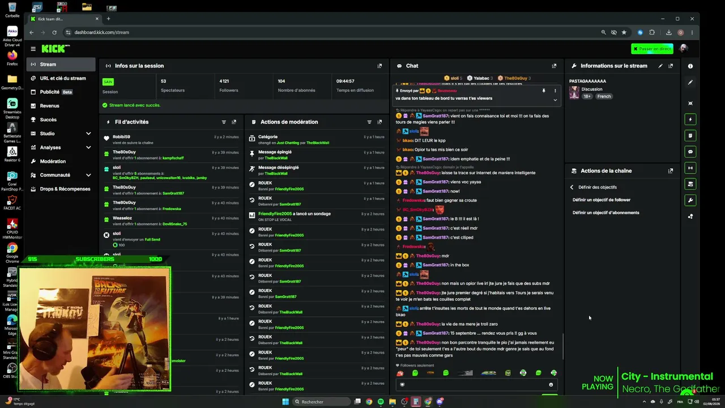Open the Actions de modération filter menu
Viewport: 725px width, 408px height.
(x=369, y=122)
